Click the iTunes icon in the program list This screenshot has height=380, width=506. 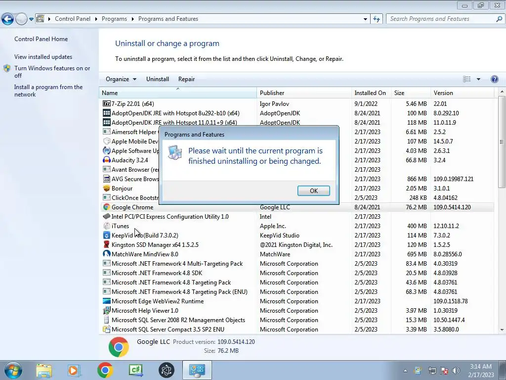(x=107, y=226)
